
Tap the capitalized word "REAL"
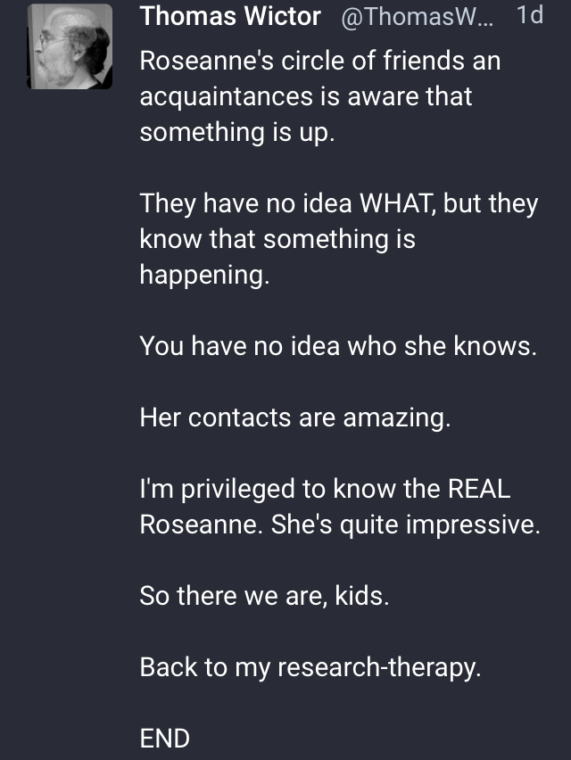pyautogui.click(x=479, y=489)
